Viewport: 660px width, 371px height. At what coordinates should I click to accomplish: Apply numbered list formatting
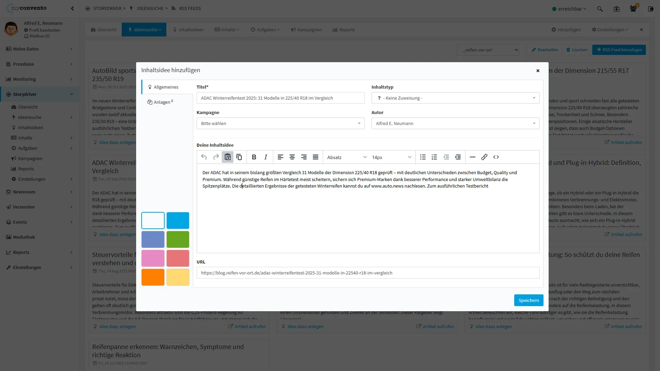[434, 157]
